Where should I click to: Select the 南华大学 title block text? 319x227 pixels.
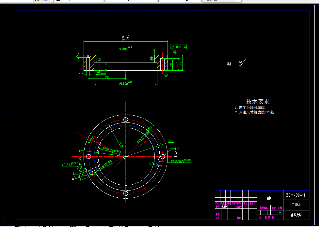click(x=296, y=215)
